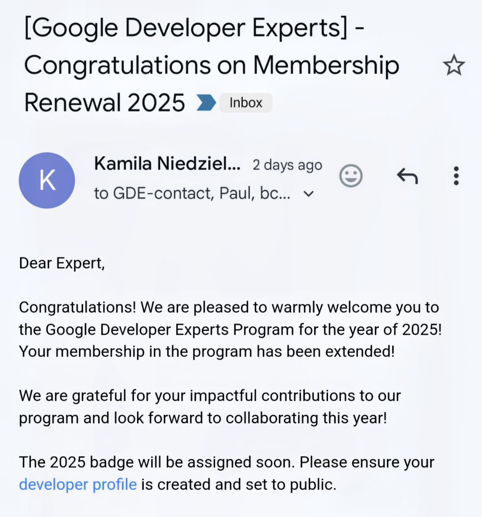
Task: Click the 'We are grateful' paragraph
Action: 210,407
